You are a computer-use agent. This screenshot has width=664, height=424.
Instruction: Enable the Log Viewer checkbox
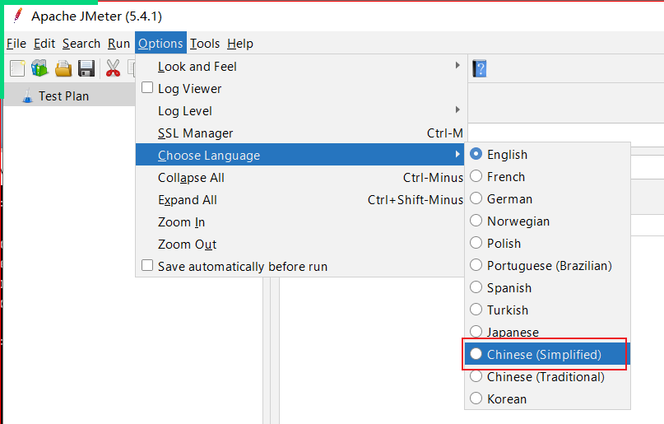click(148, 88)
